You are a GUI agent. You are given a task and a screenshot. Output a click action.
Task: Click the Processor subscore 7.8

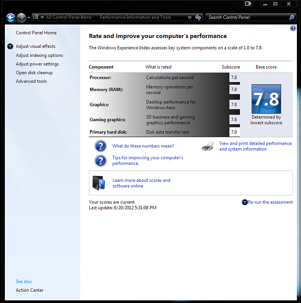pos(234,78)
